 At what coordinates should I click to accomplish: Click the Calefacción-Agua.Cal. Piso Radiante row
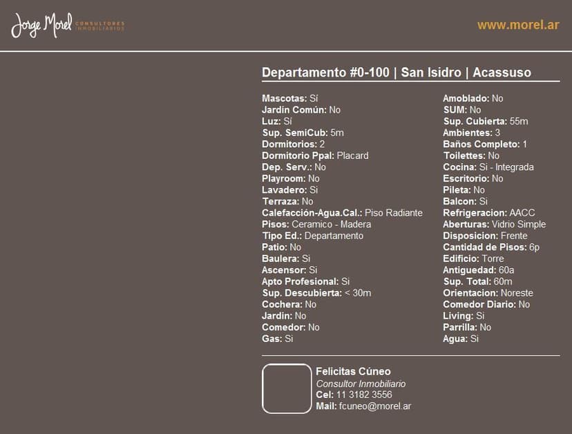pyautogui.click(x=342, y=213)
